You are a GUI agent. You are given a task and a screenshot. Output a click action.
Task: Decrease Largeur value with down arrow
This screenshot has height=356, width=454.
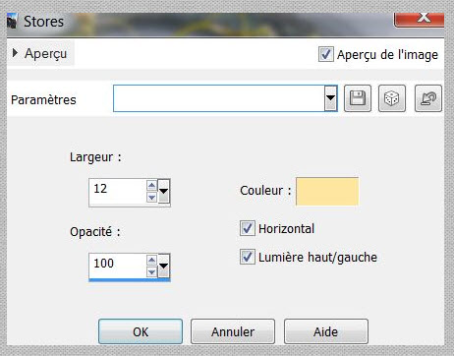[151, 197]
